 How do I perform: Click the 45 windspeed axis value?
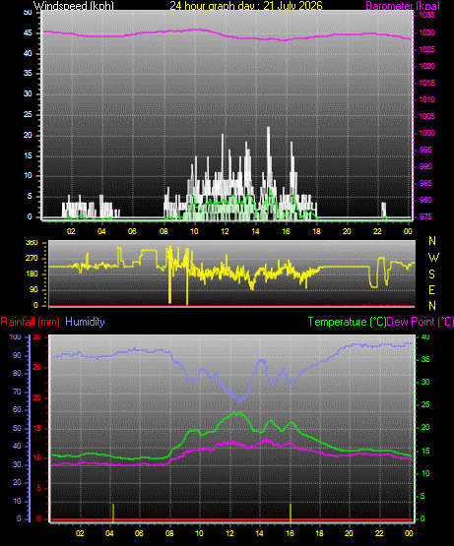[28, 33]
